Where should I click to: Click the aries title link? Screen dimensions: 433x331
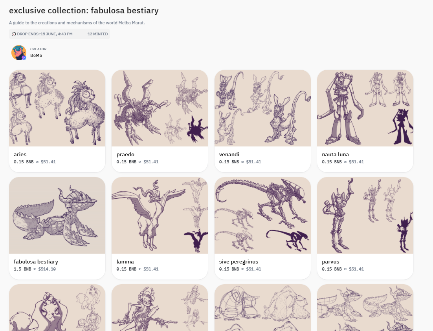(x=20, y=155)
